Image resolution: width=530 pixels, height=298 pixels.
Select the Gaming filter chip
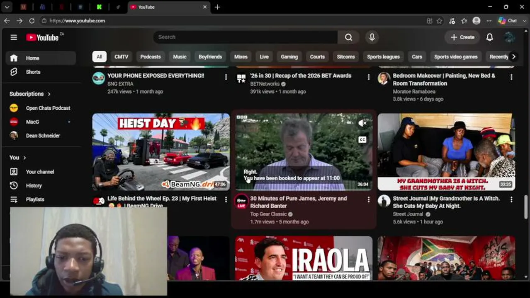pos(289,57)
